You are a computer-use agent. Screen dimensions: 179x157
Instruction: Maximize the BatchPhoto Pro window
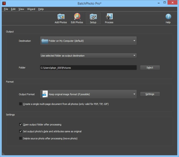[x=165, y=3]
